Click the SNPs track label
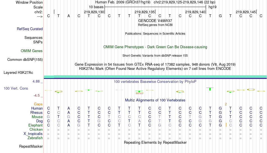The image size is (267, 153). tap(38, 42)
